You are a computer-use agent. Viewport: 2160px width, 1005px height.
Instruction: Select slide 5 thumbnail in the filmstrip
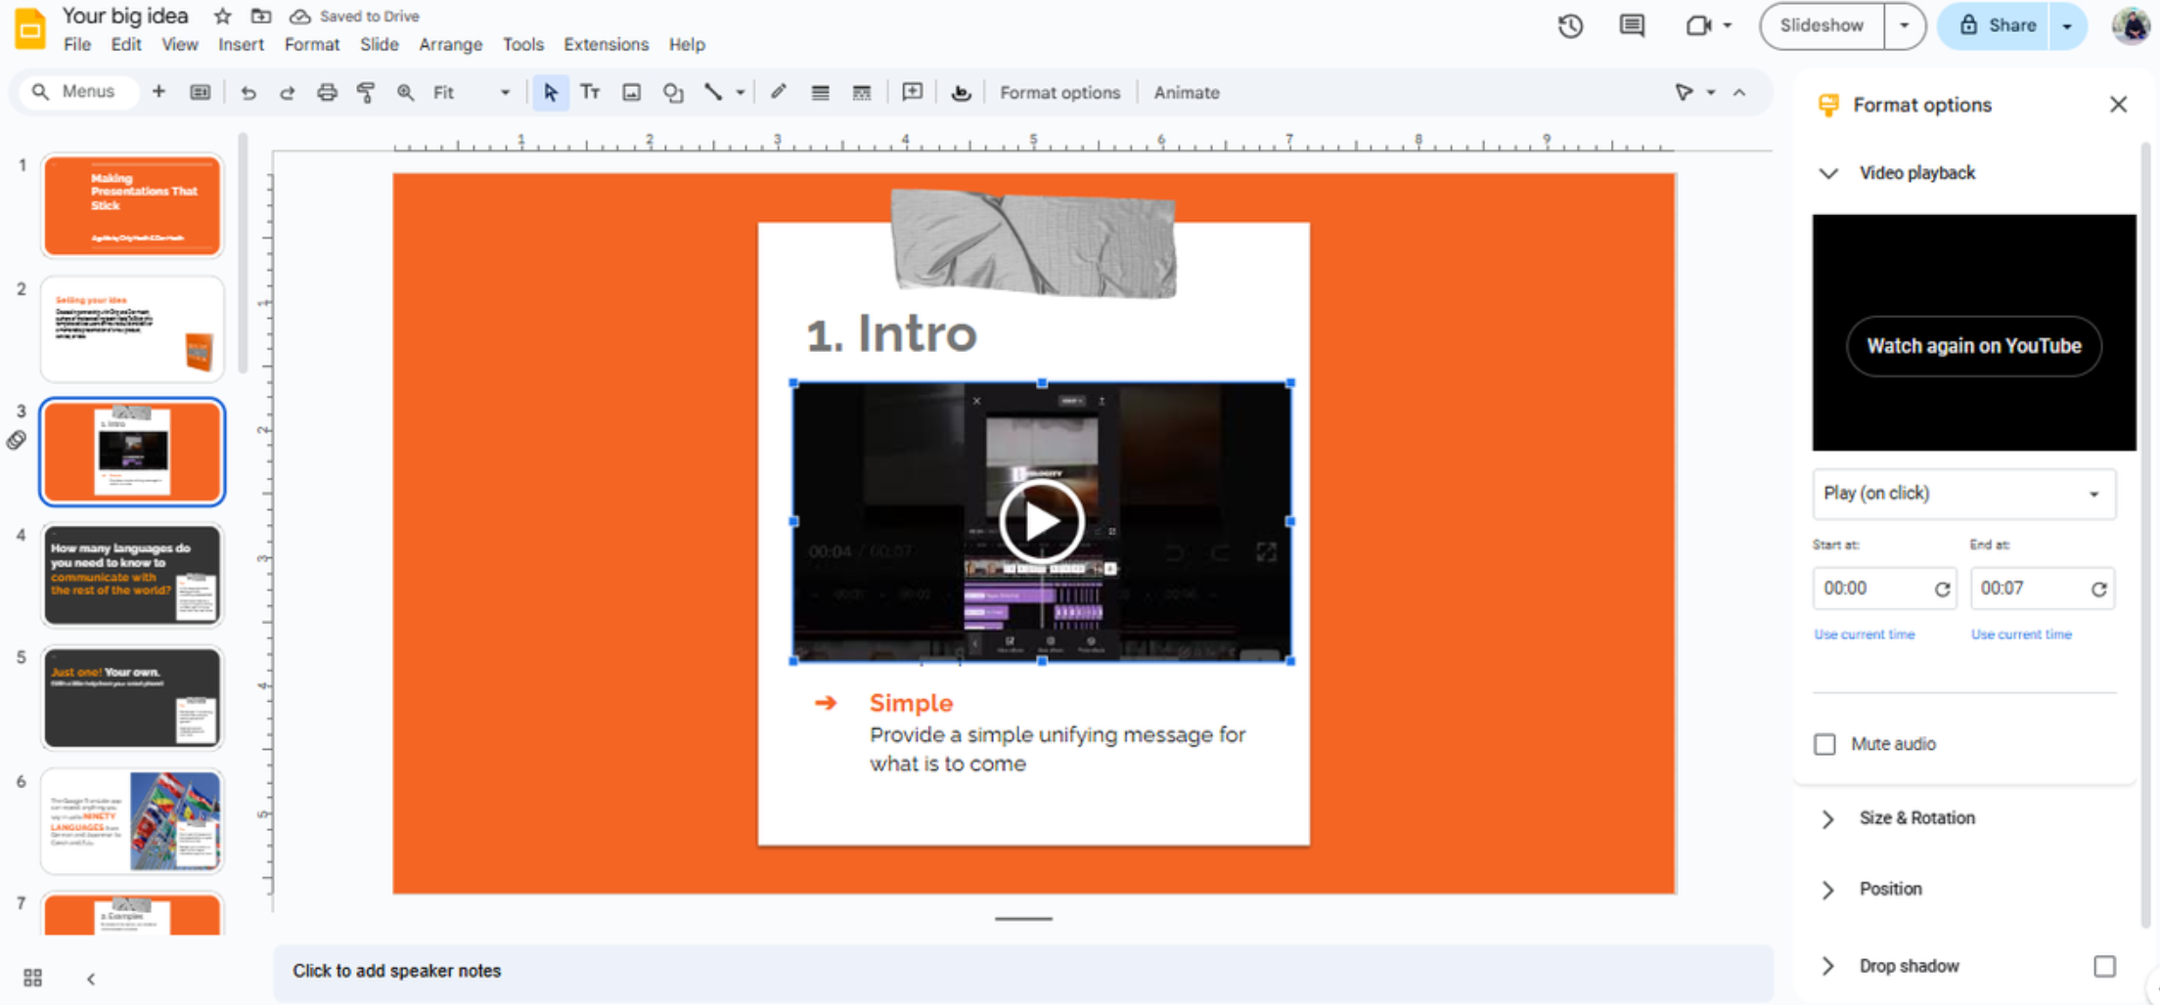click(x=132, y=697)
